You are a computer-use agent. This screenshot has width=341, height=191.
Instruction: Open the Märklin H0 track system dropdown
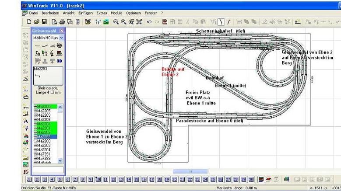click(61, 38)
